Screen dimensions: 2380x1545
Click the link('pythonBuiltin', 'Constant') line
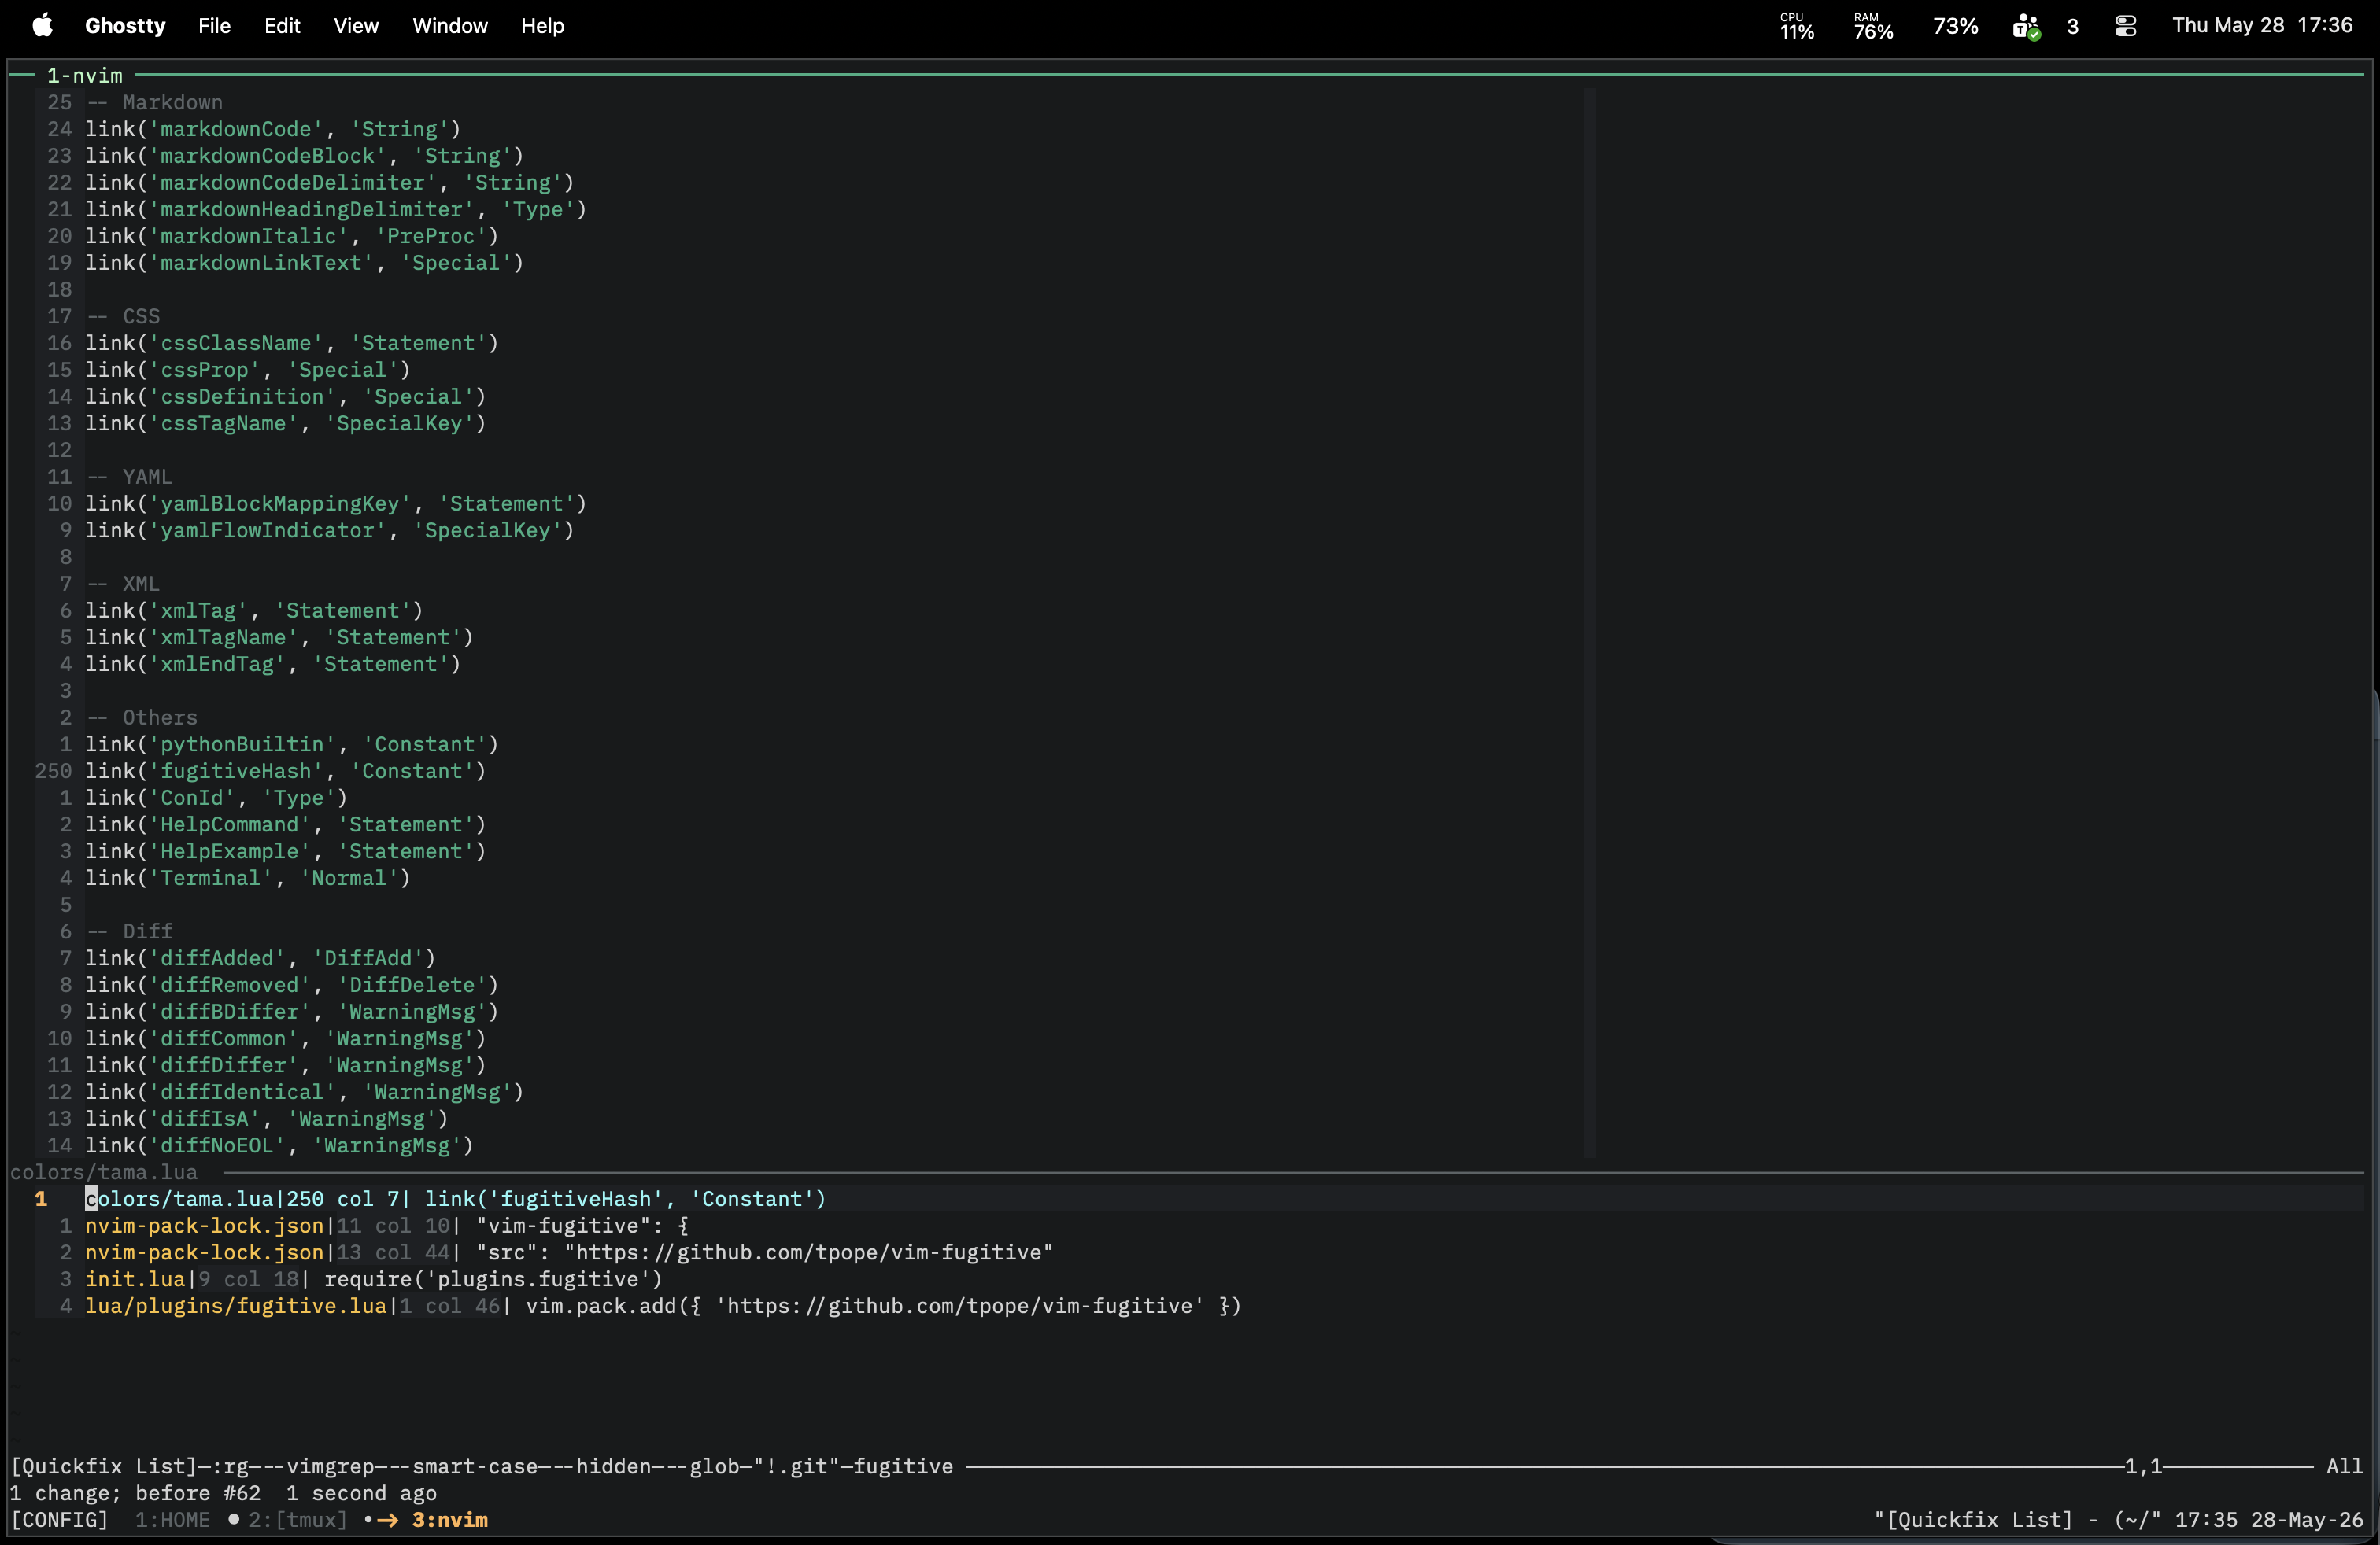(292, 744)
